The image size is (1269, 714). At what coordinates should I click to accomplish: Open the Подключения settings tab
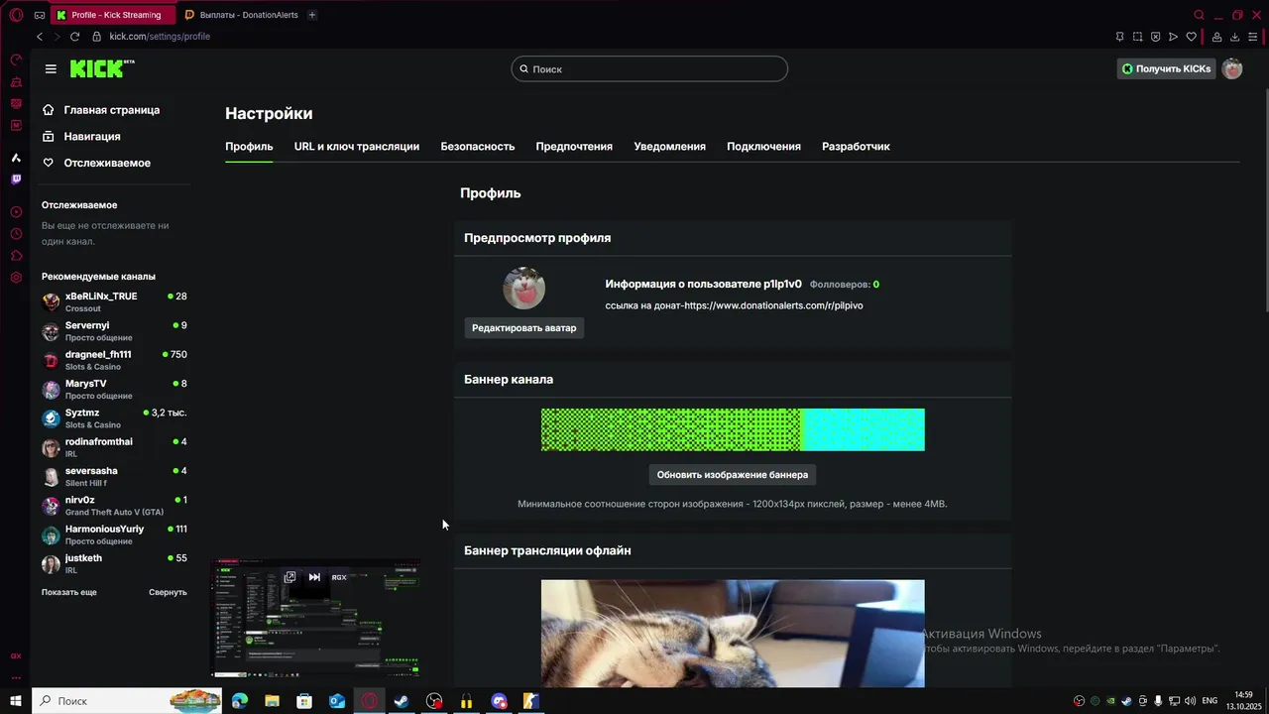tap(763, 146)
